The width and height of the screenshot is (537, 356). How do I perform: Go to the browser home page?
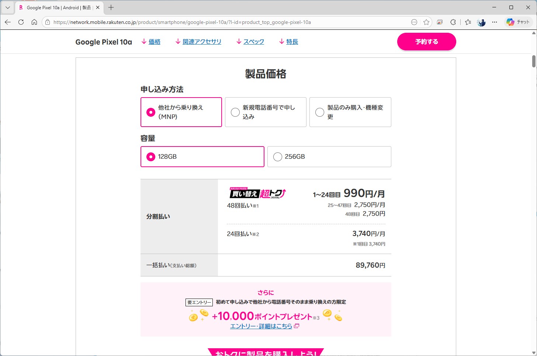[x=34, y=22]
